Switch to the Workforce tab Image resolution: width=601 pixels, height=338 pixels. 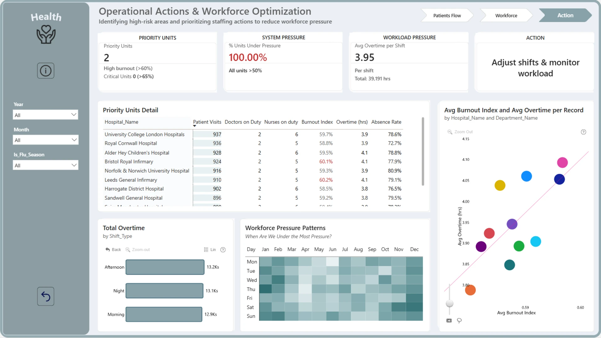click(x=506, y=15)
